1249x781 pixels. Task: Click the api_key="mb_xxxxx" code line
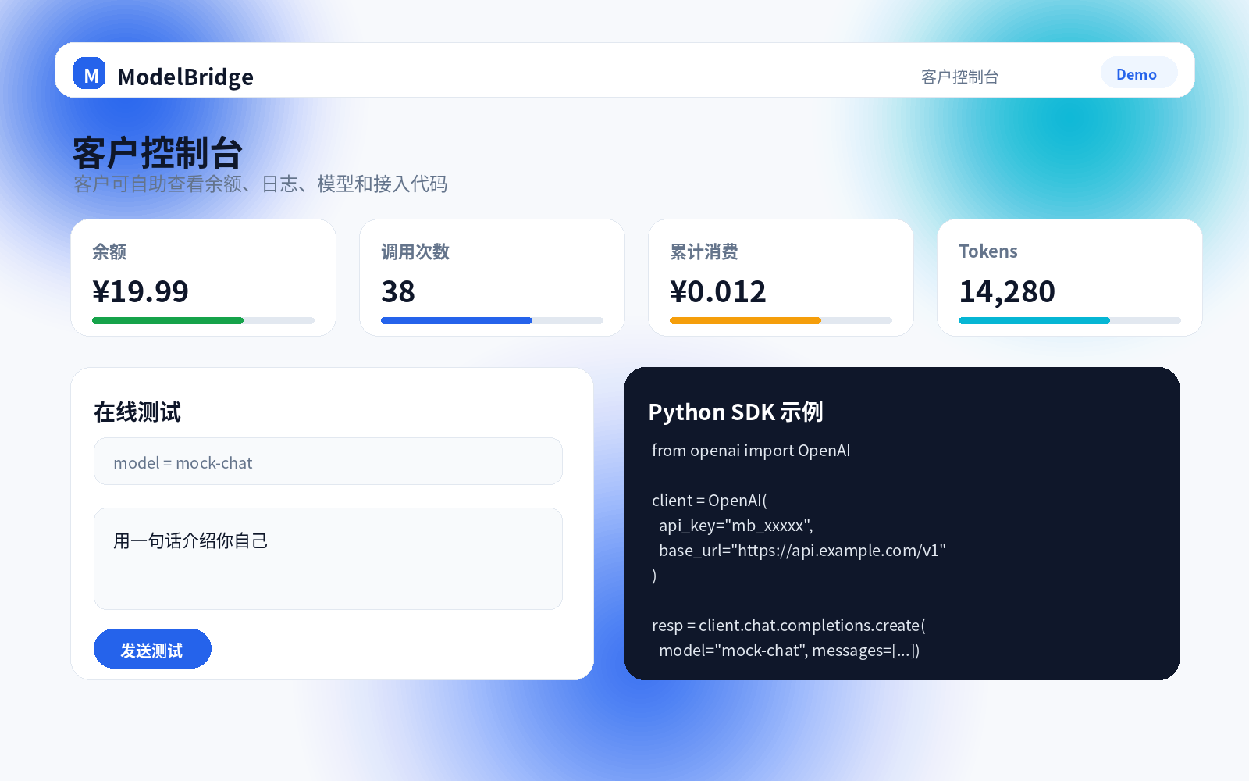click(736, 526)
